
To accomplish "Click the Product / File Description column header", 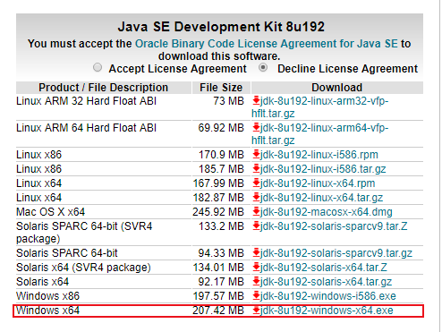I will tap(104, 88).
